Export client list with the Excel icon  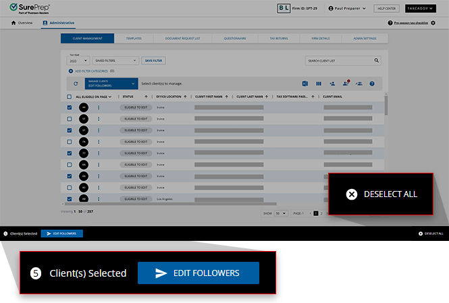pos(305,84)
